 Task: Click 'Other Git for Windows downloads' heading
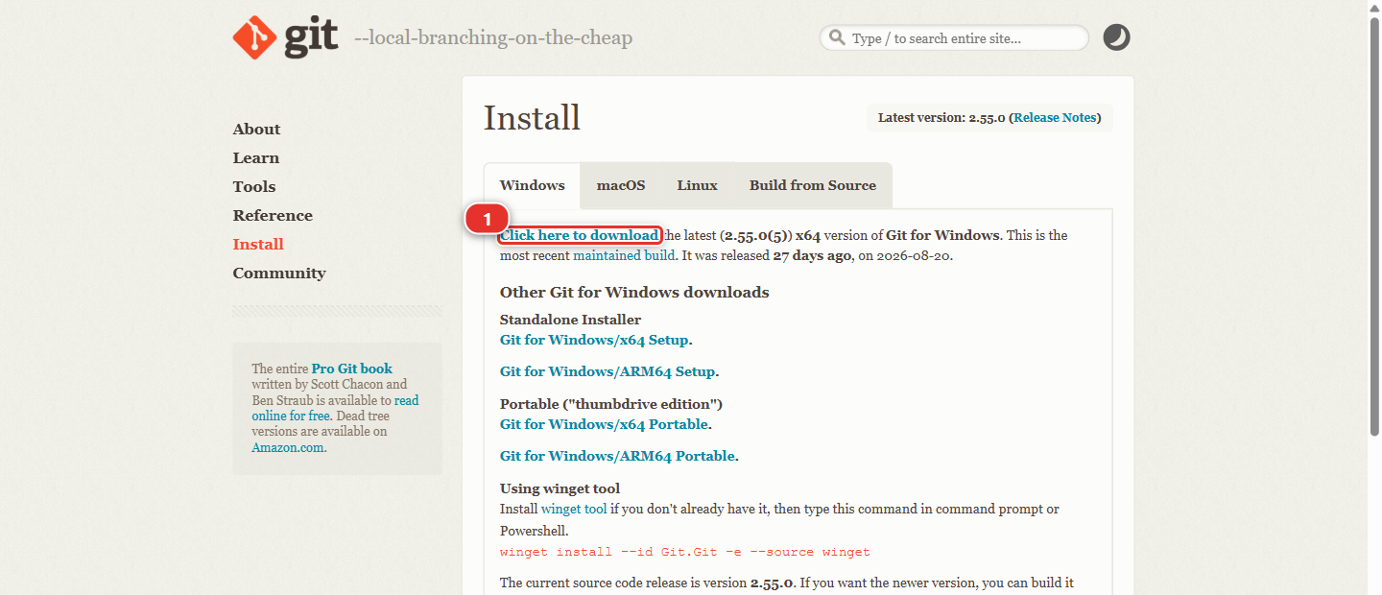pos(634,292)
